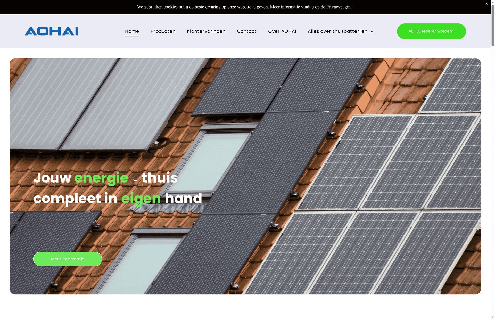Close the cookie notification banner

coord(486,4)
